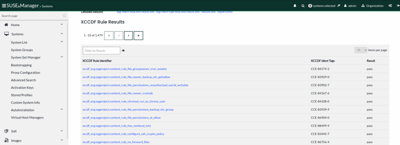The width and height of the screenshot is (400, 145).
Task: Open the items per page dropdown
Action: tap(361, 50)
